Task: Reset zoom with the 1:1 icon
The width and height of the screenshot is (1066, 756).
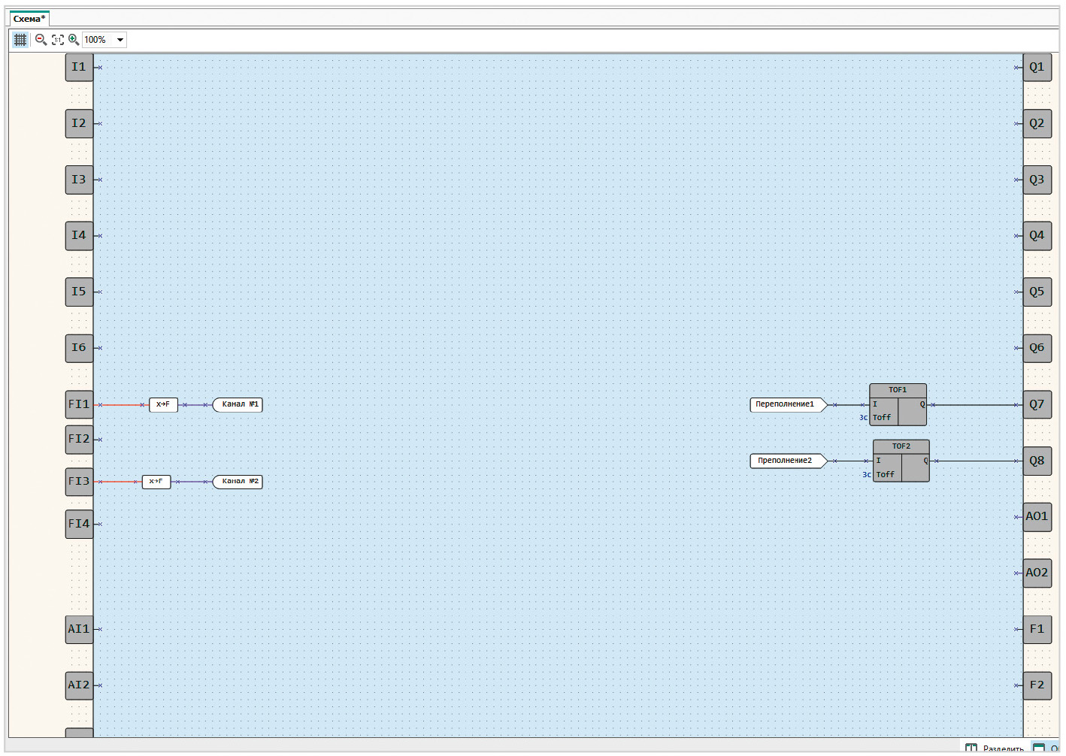Action: tap(57, 40)
